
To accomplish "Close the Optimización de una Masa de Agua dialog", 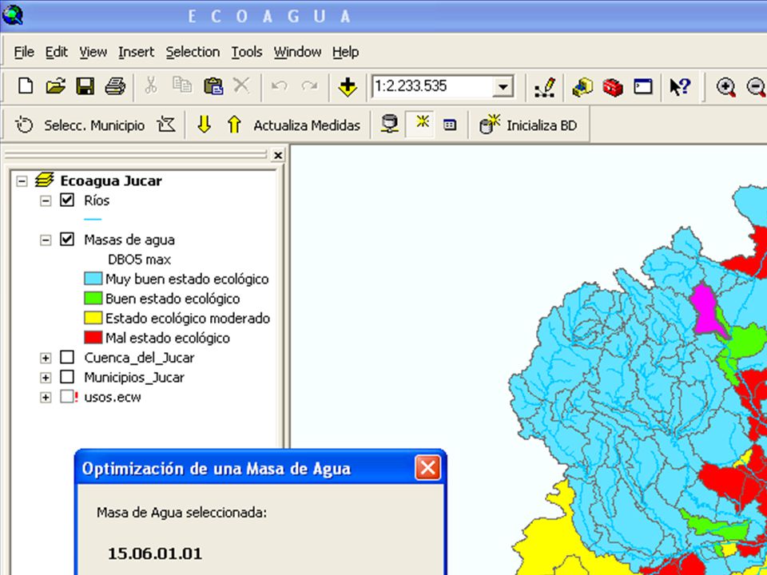I will pyautogui.click(x=427, y=469).
